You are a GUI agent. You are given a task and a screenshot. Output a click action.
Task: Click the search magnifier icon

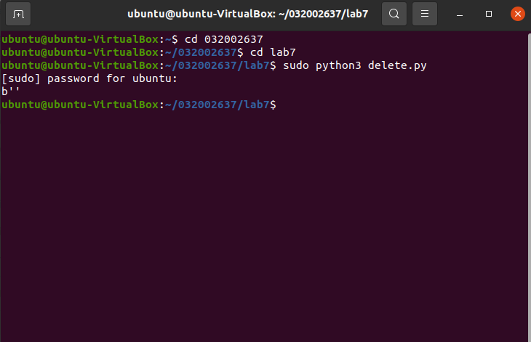394,14
